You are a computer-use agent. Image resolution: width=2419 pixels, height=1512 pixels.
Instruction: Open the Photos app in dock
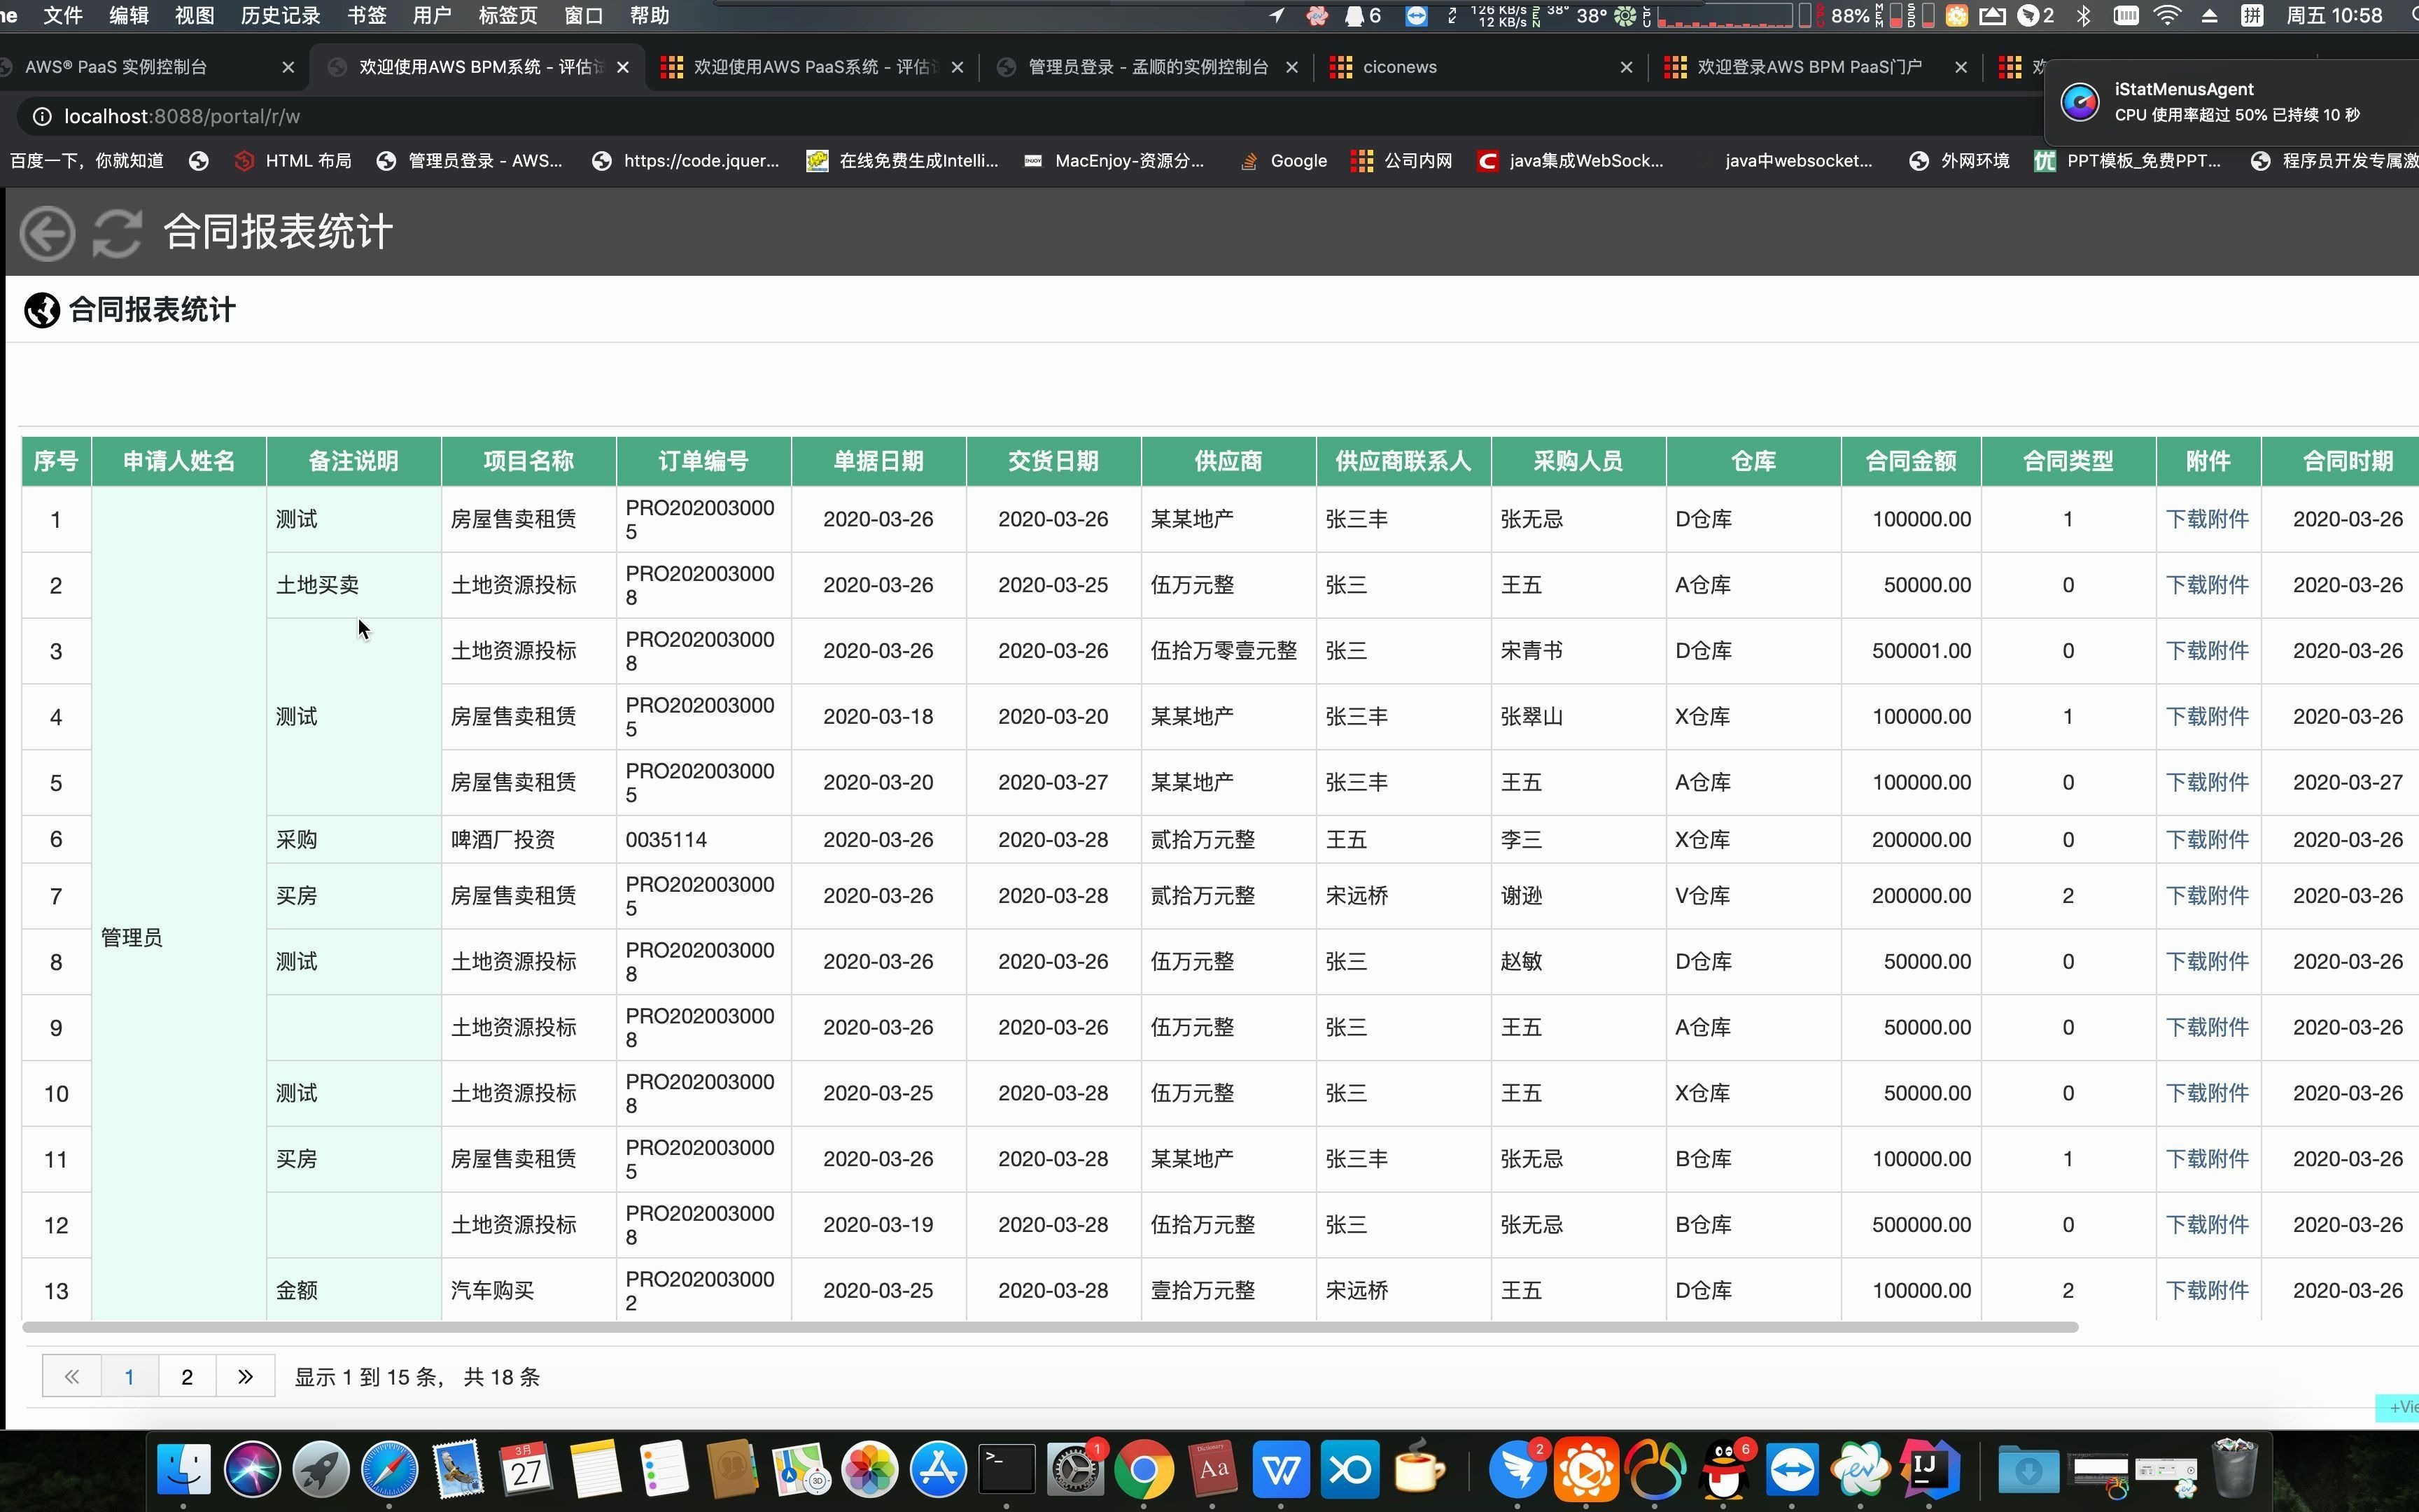point(869,1469)
